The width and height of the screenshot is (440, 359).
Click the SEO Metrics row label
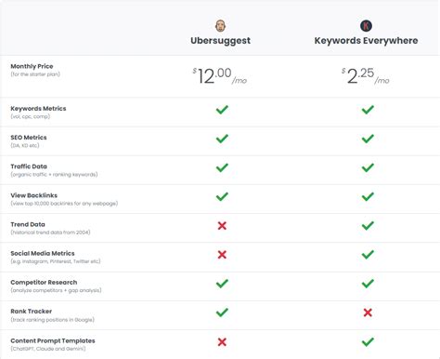click(29, 138)
